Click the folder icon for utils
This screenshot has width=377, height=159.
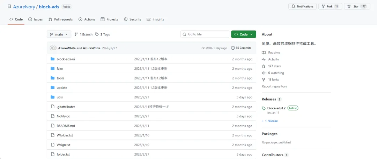click(53, 97)
